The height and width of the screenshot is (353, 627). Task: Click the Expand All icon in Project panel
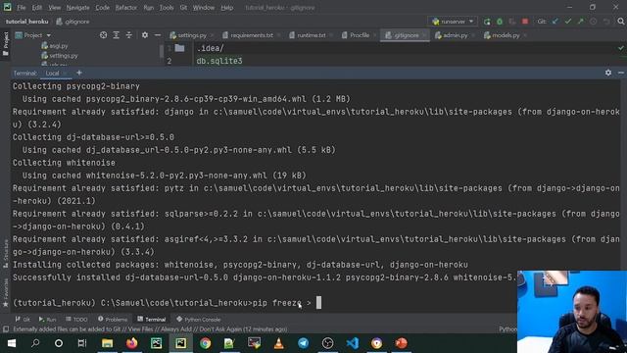point(116,35)
